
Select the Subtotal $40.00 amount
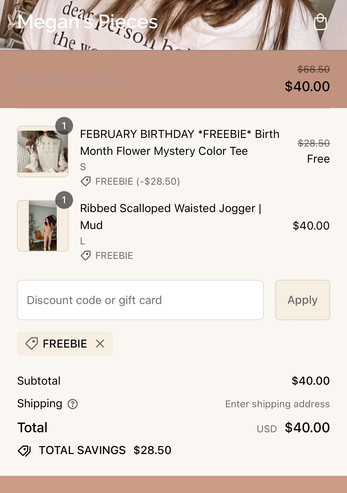coord(311,381)
